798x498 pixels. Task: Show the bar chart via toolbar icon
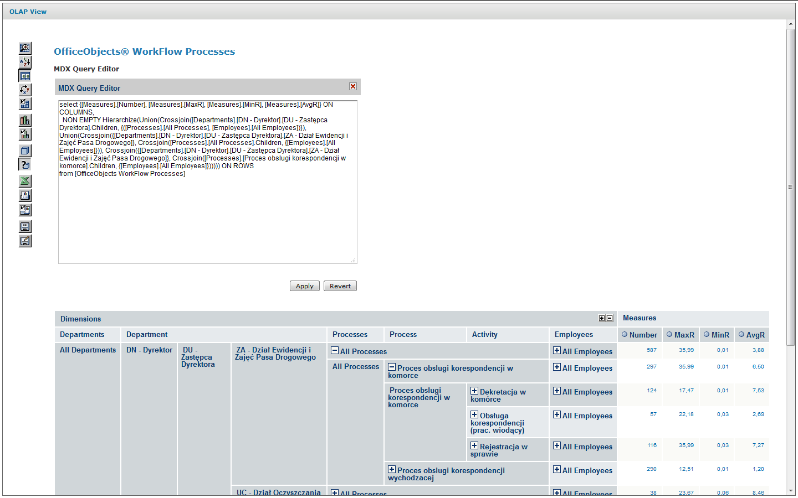point(25,120)
